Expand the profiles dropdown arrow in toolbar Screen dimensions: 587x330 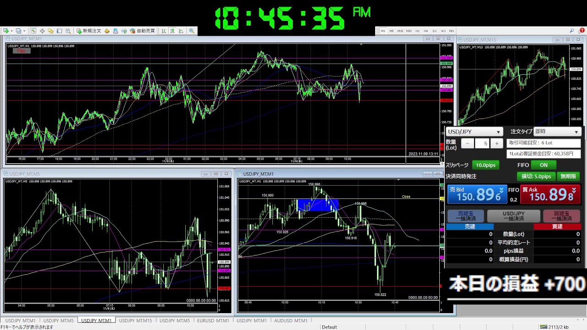pos(24,31)
